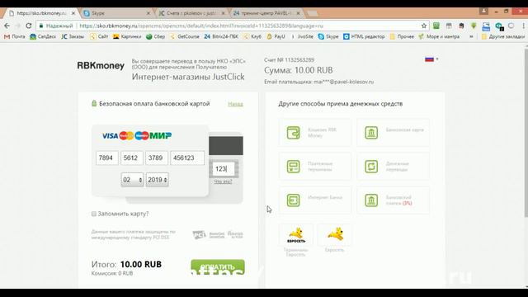
Task: Choose Платежные терминалы payment method
Action: click(314, 167)
